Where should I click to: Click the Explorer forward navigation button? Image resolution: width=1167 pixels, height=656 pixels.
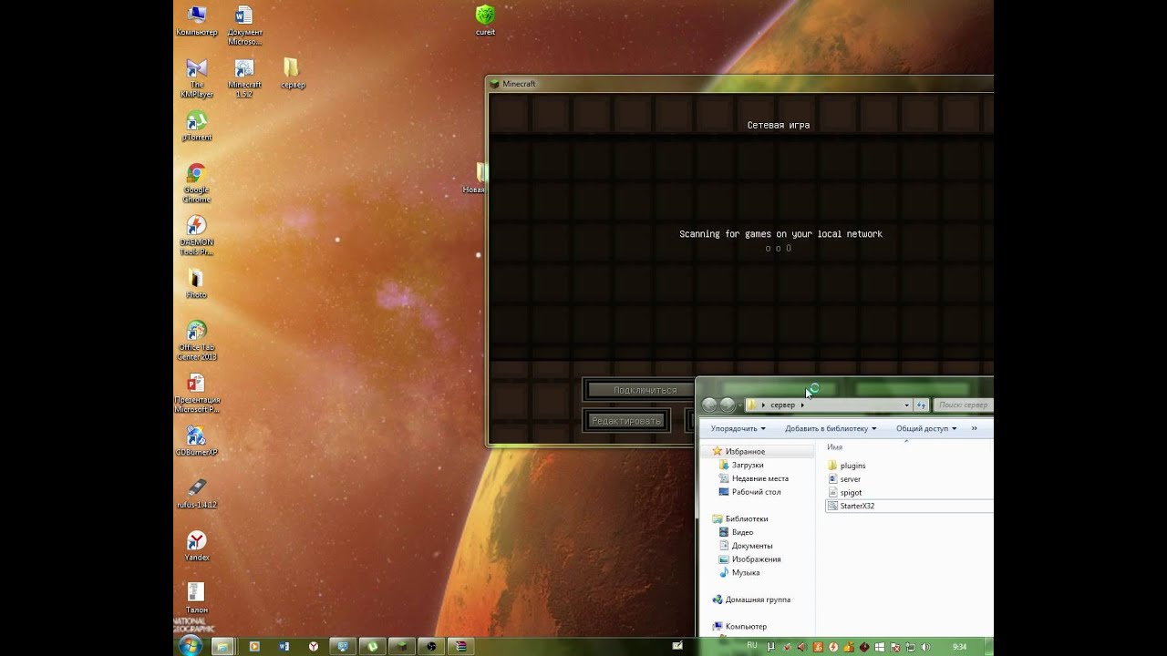(x=728, y=405)
